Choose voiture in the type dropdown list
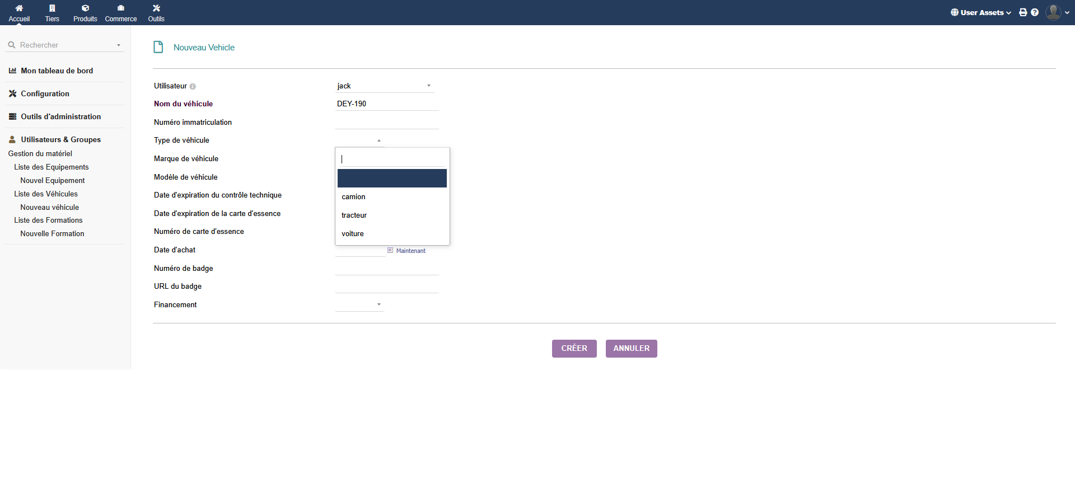The image size is (1075, 488). (353, 234)
